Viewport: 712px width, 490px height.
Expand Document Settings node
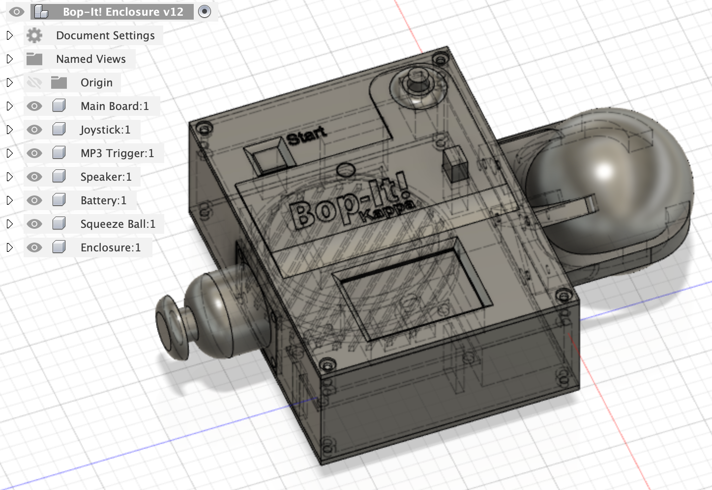10,35
